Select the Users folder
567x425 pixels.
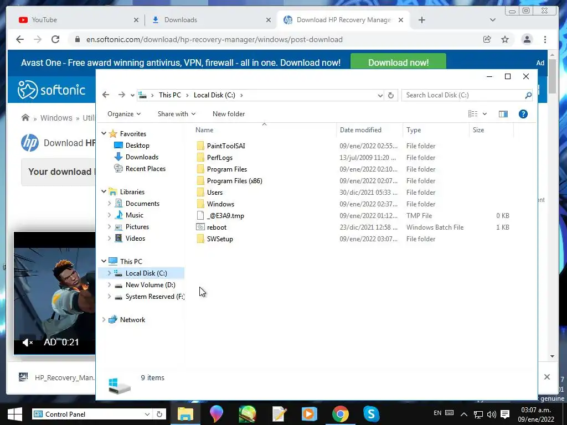tap(214, 192)
